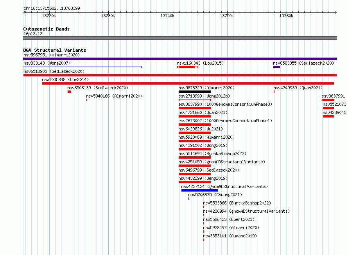Click the DGV Structural Variants track title
This screenshot has height=255, width=348.
[55, 50]
